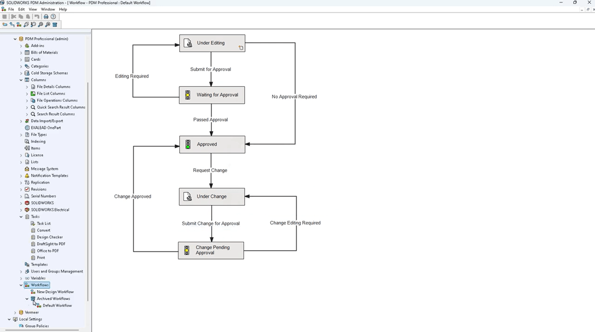Expand the Tasks section in the sidebar

coord(20,216)
